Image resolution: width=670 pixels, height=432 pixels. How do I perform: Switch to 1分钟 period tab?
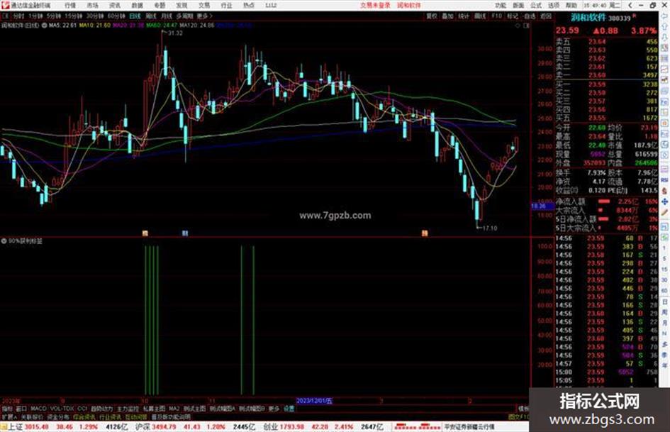click(35, 16)
